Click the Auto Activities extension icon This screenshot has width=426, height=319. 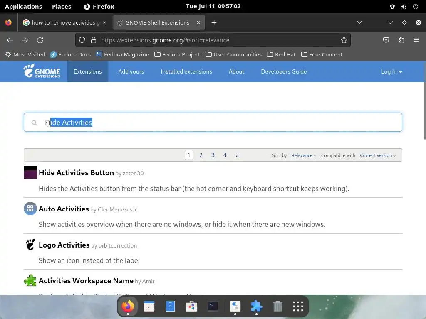point(30,209)
